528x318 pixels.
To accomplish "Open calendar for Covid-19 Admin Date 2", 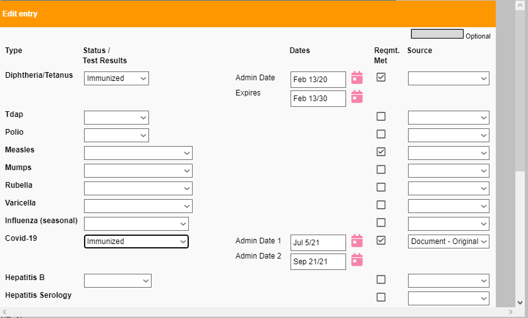I will 357,260.
